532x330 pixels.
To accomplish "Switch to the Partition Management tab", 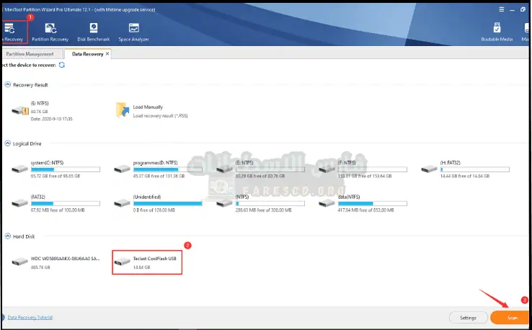I will click(x=30, y=54).
